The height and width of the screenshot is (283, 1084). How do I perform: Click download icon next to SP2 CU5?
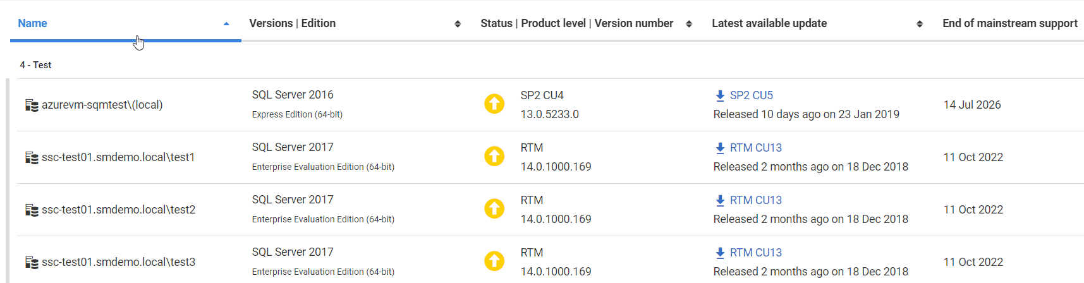click(720, 95)
